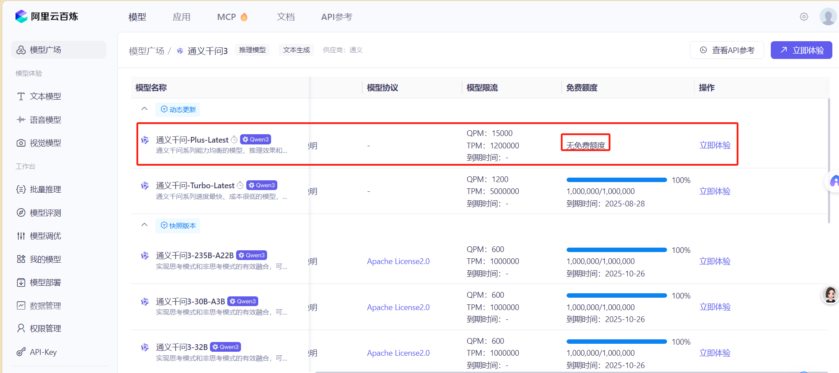Click the vertical scrollbar of the model table
839x373 pixels.
click(x=829, y=161)
